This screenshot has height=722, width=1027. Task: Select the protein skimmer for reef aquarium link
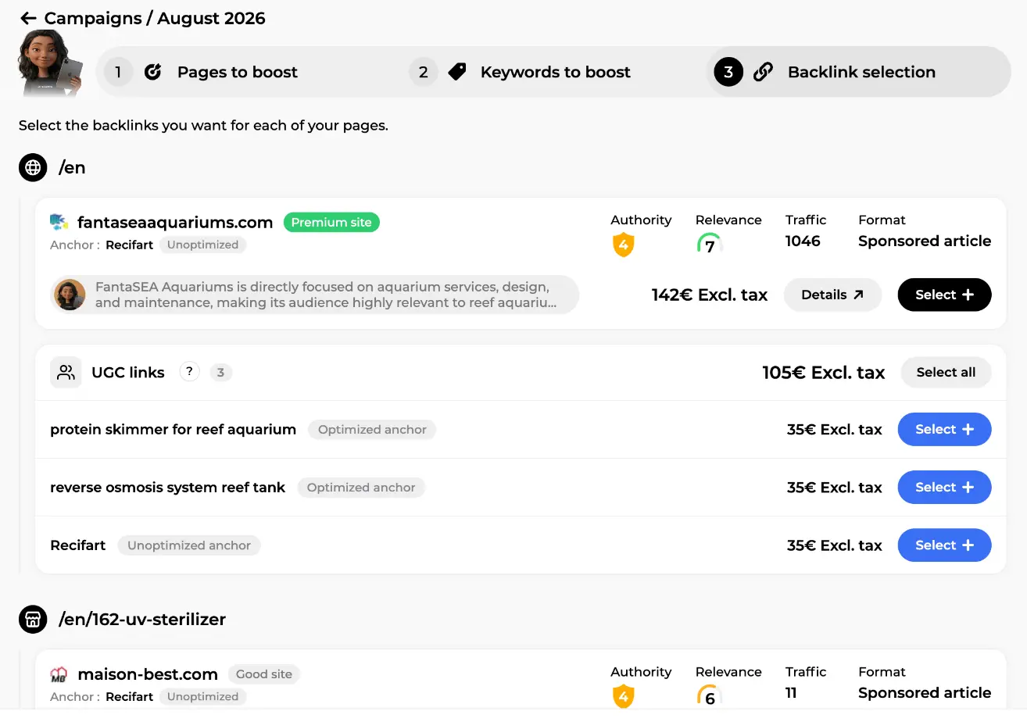(944, 430)
